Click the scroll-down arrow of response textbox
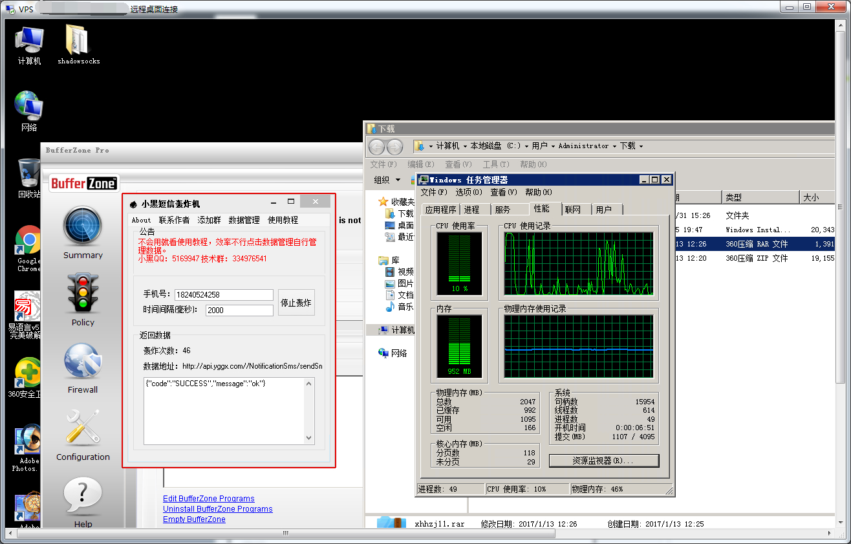The image size is (851, 544). [x=309, y=438]
